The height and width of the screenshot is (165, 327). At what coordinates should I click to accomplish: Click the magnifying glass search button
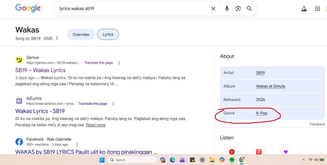pyautogui.click(x=249, y=9)
